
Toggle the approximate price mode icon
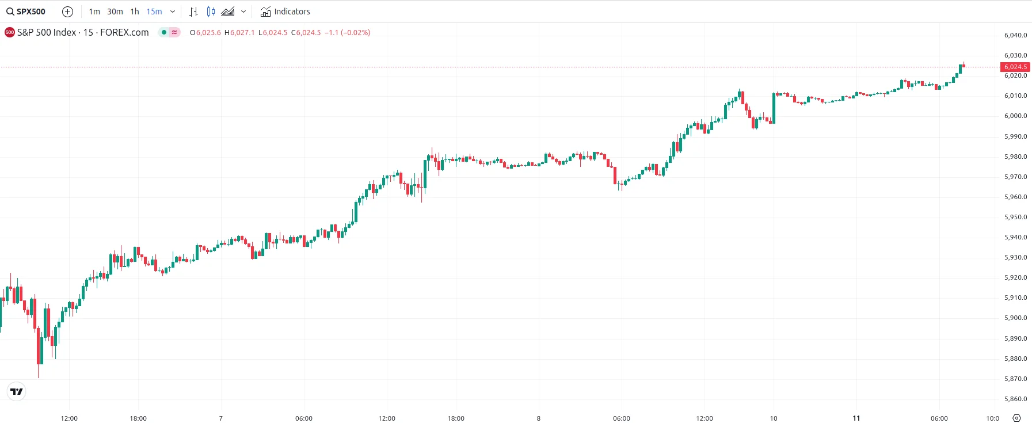point(173,32)
